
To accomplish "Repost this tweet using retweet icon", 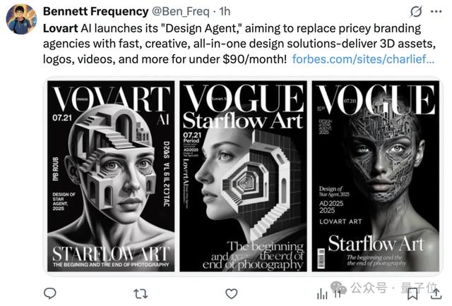I will pos(141,293).
